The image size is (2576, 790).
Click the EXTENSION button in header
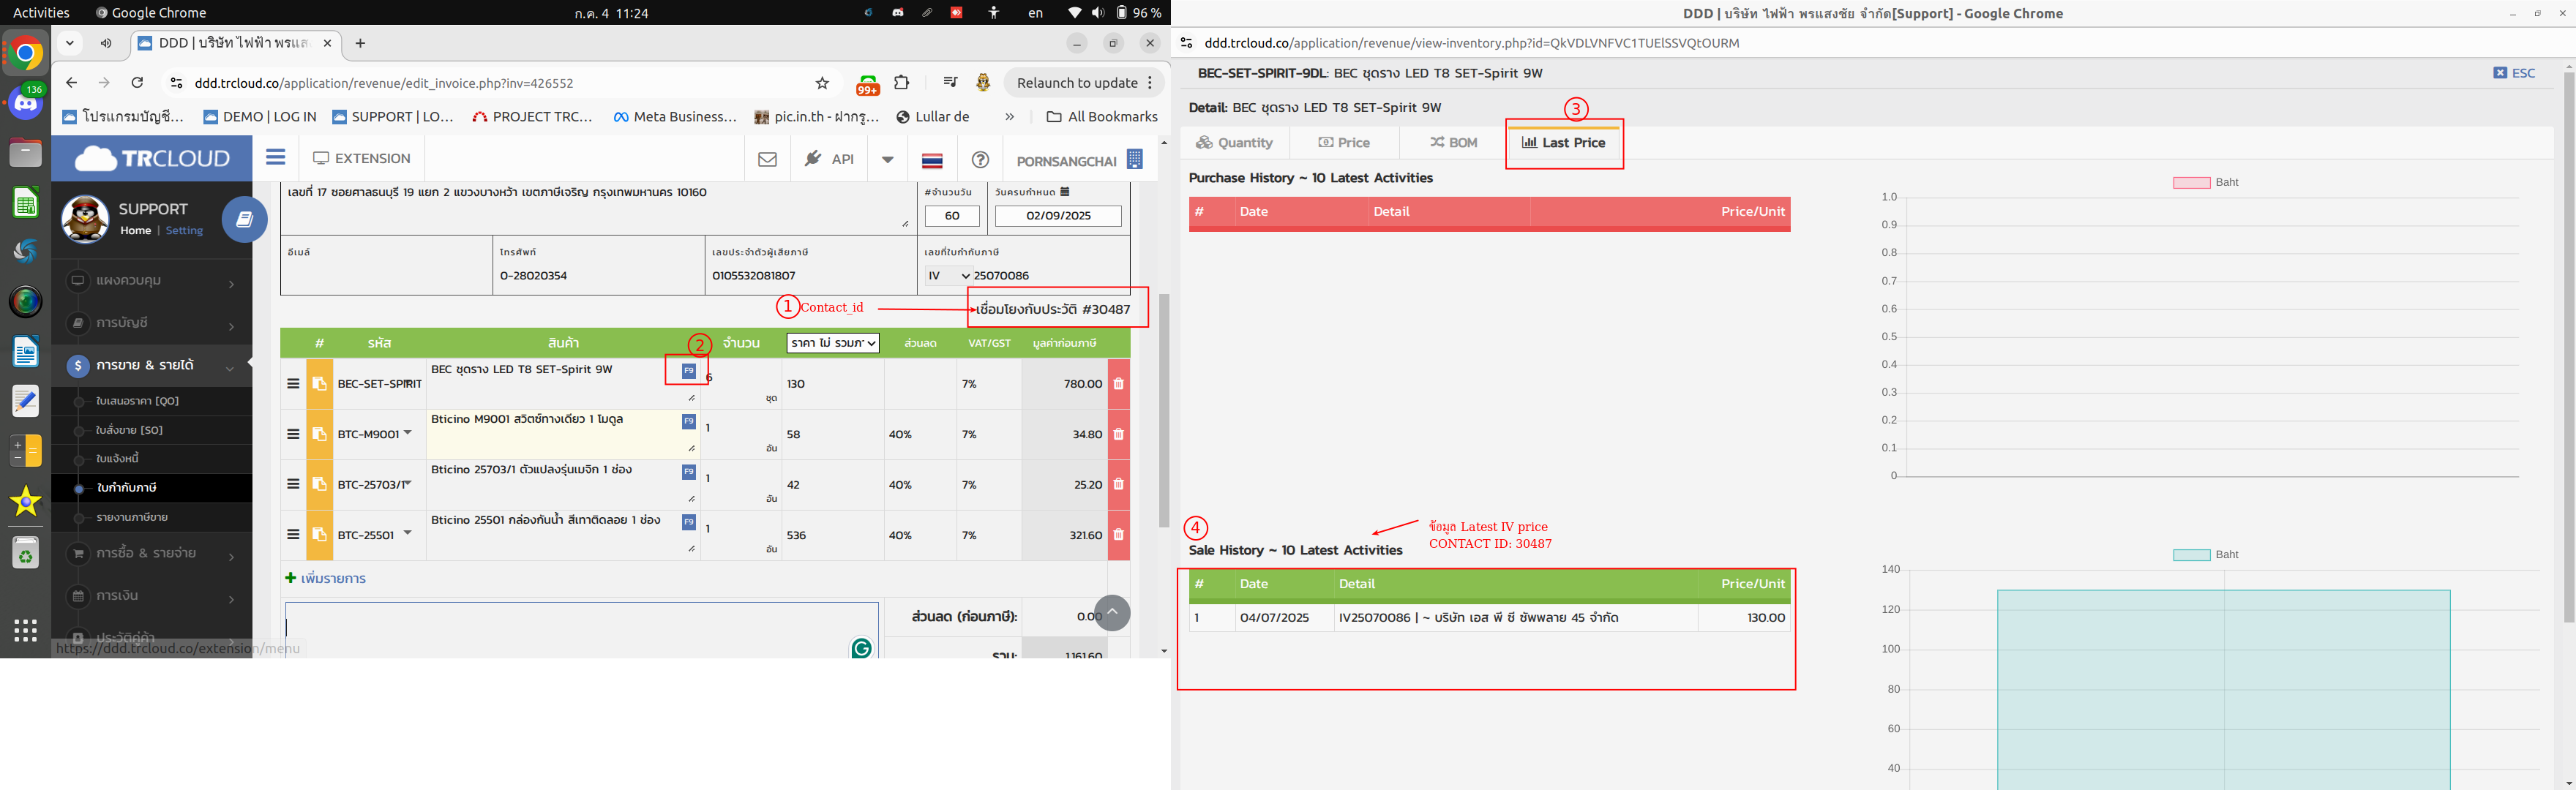[x=361, y=158]
